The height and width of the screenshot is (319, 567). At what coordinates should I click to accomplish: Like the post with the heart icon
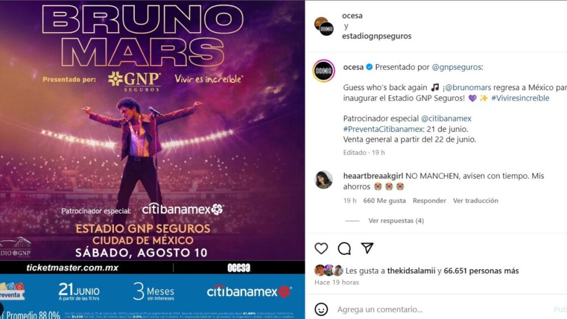click(321, 248)
